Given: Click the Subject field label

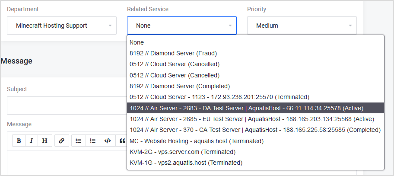Looking at the screenshot, I should click(17, 89).
